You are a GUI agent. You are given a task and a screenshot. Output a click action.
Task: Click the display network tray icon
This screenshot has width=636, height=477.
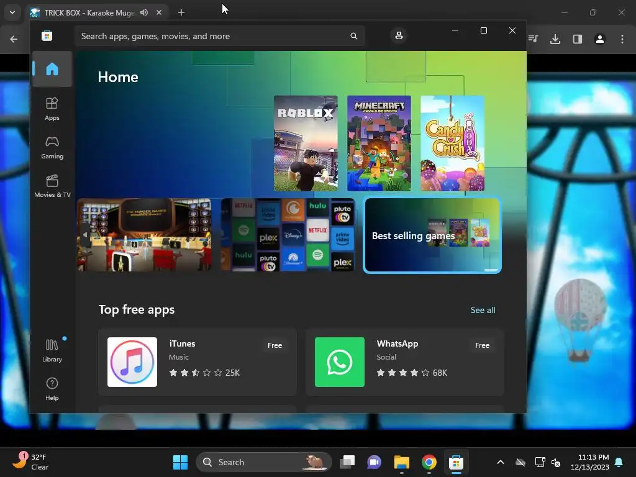pyautogui.click(x=540, y=462)
